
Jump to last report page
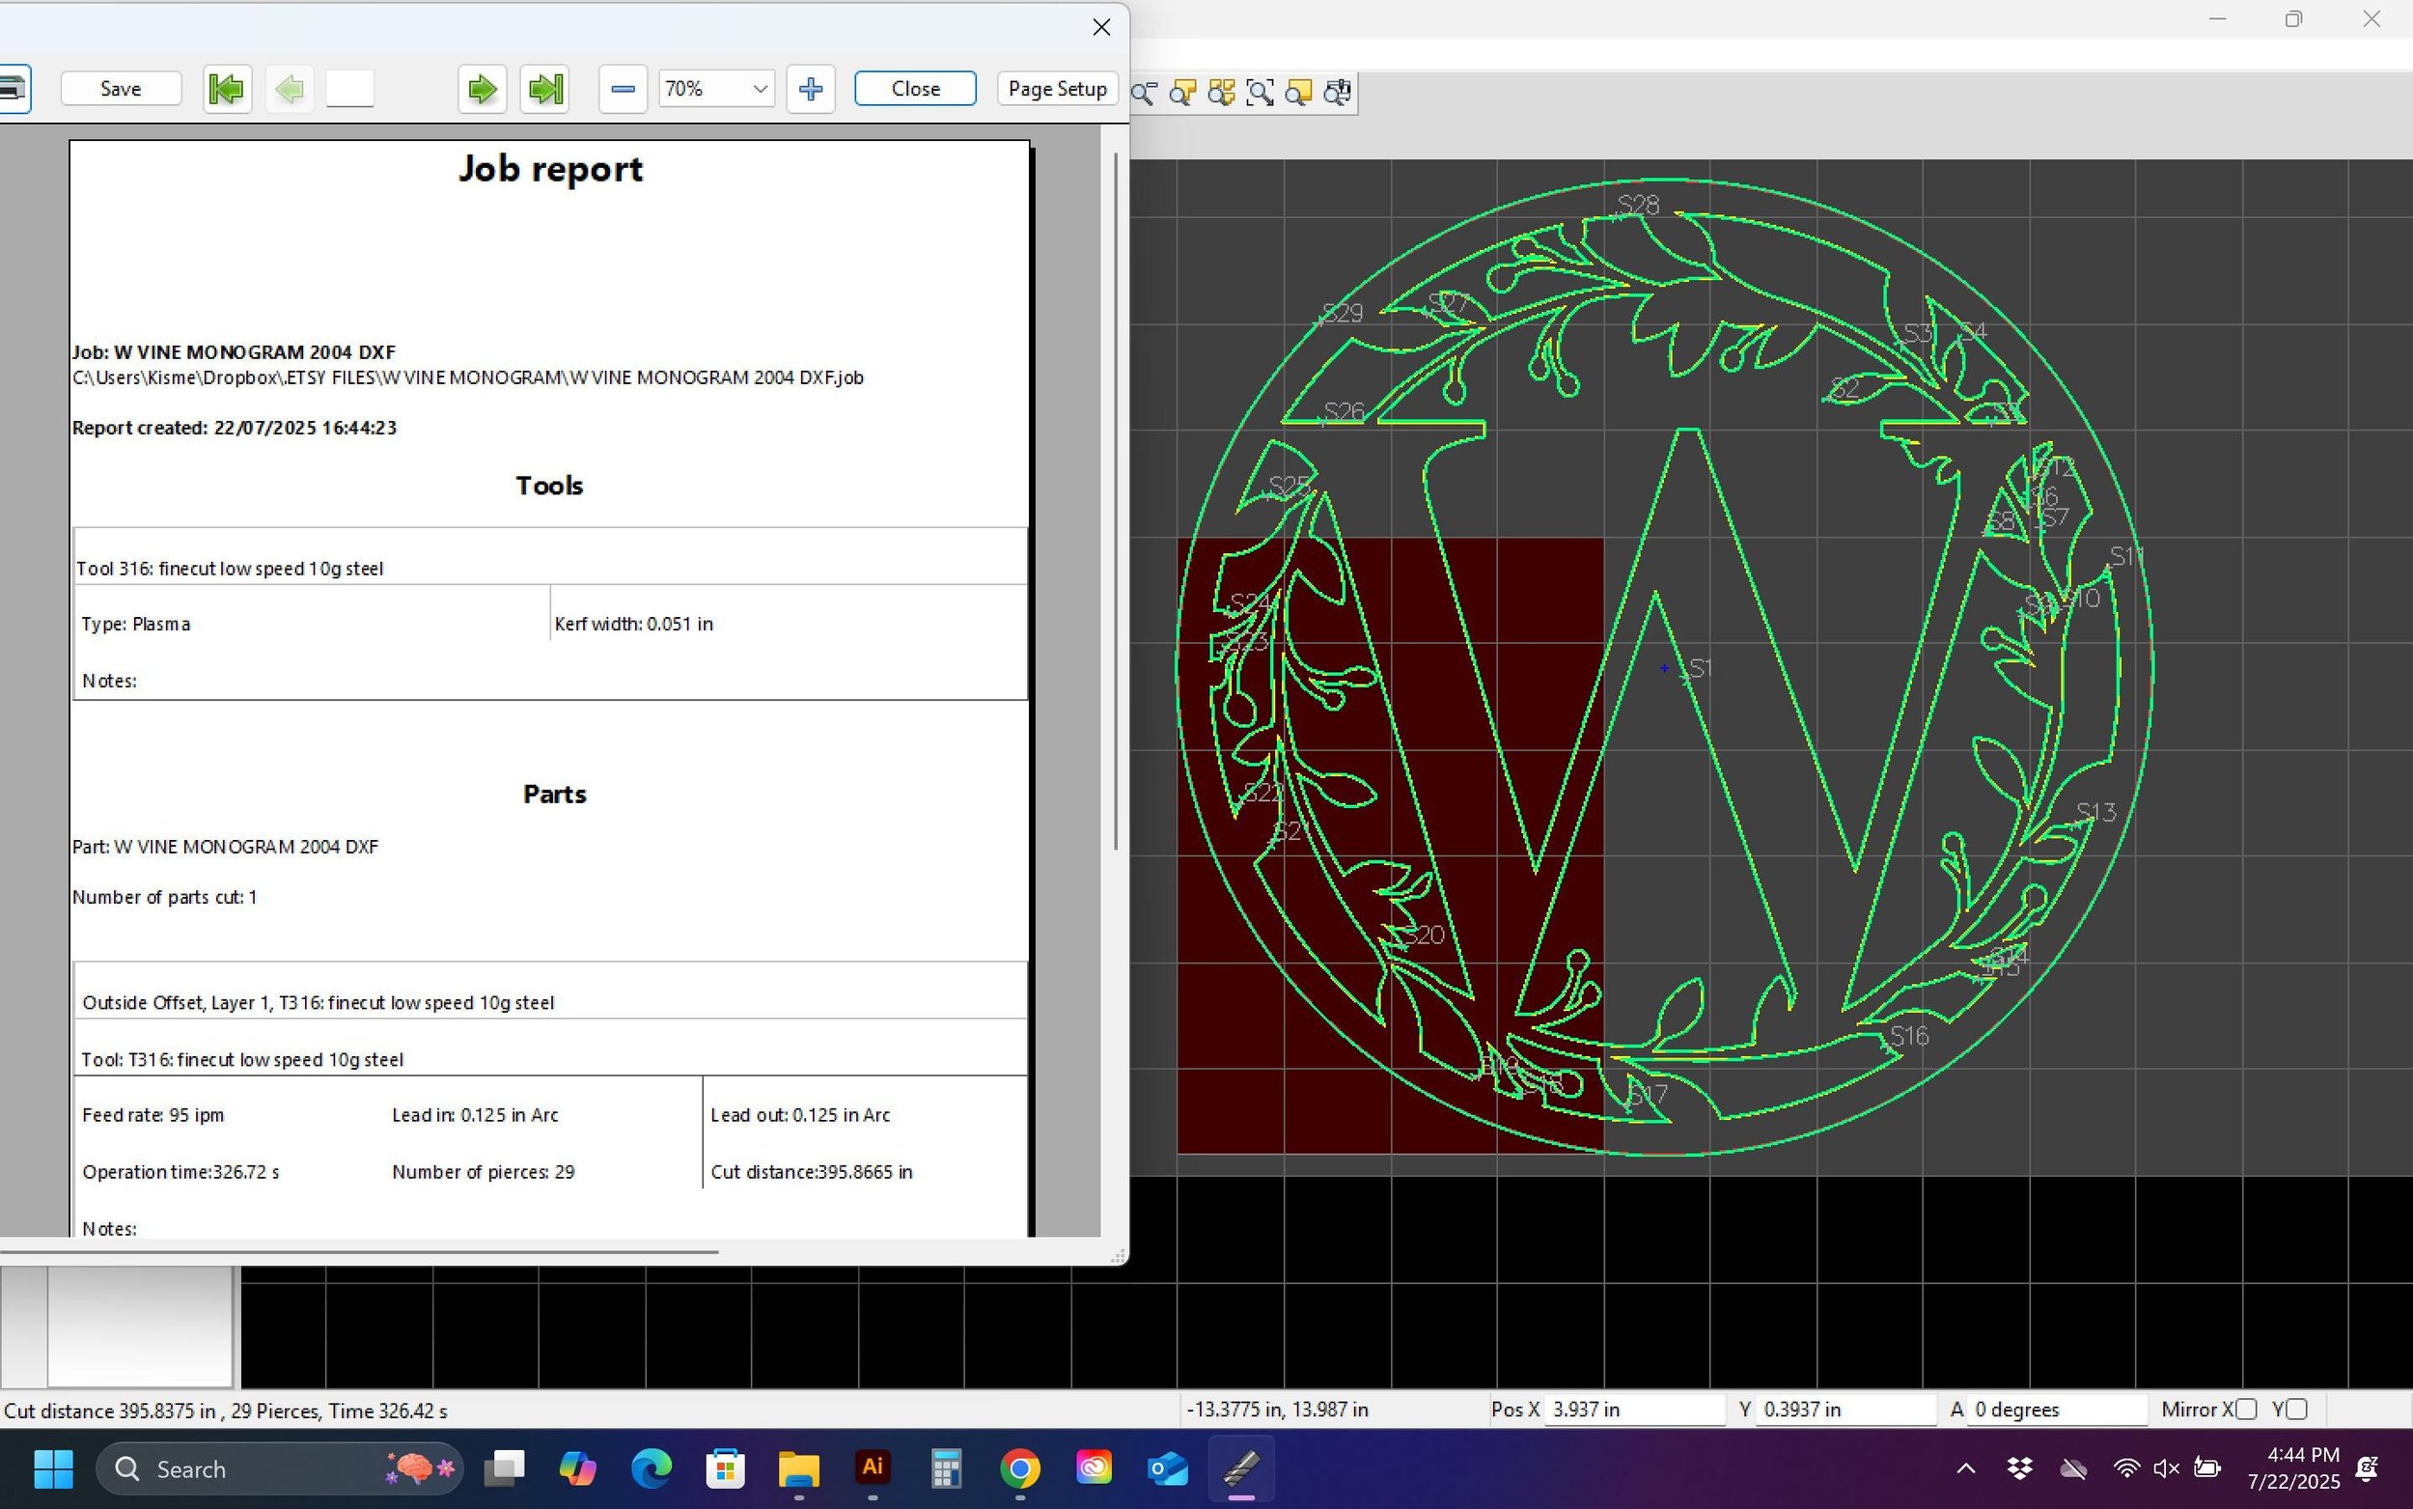(x=544, y=89)
